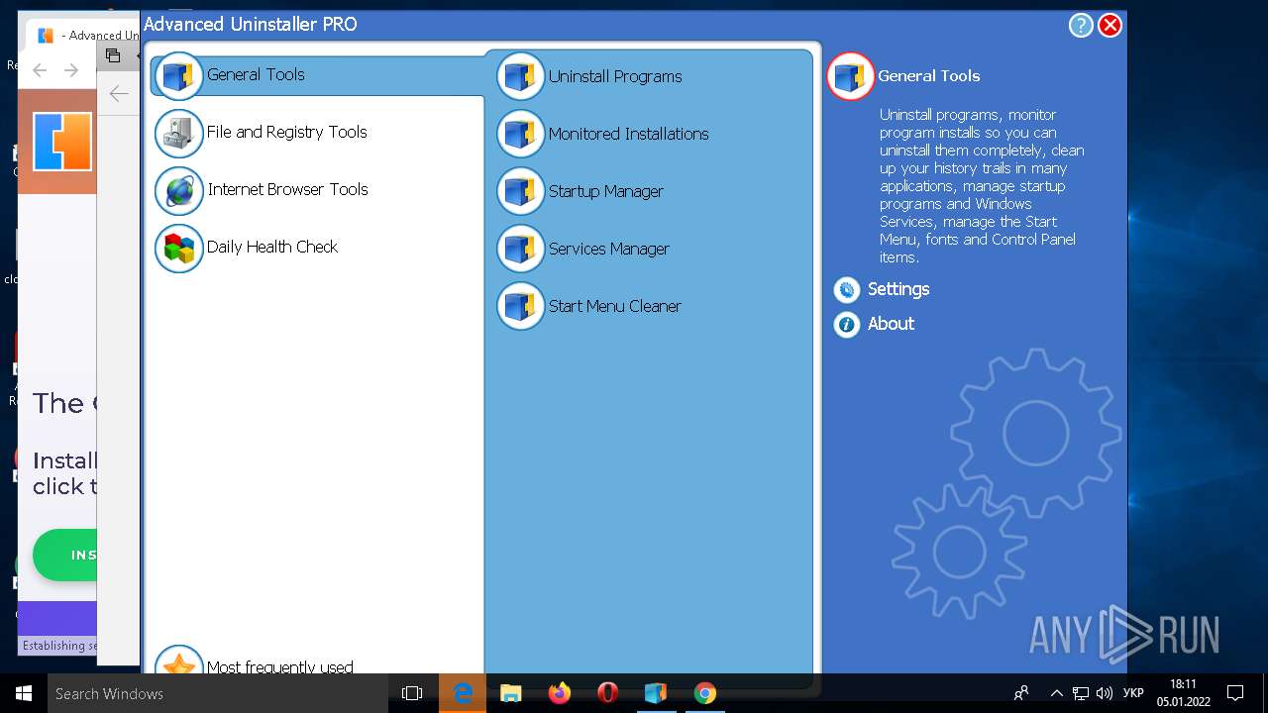1268x713 pixels.
Task: Click the large General Tools header icon
Action: (850, 76)
